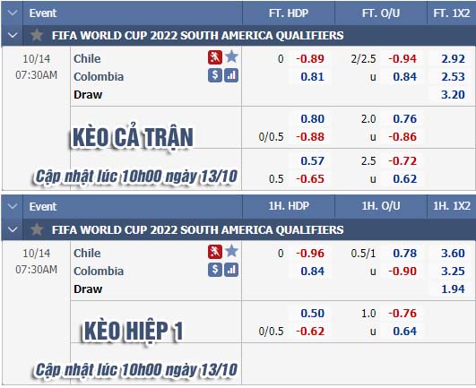Screen dimensions: 476x388
Task: Click the gray star beside the first-half league title
Action: (x=37, y=229)
